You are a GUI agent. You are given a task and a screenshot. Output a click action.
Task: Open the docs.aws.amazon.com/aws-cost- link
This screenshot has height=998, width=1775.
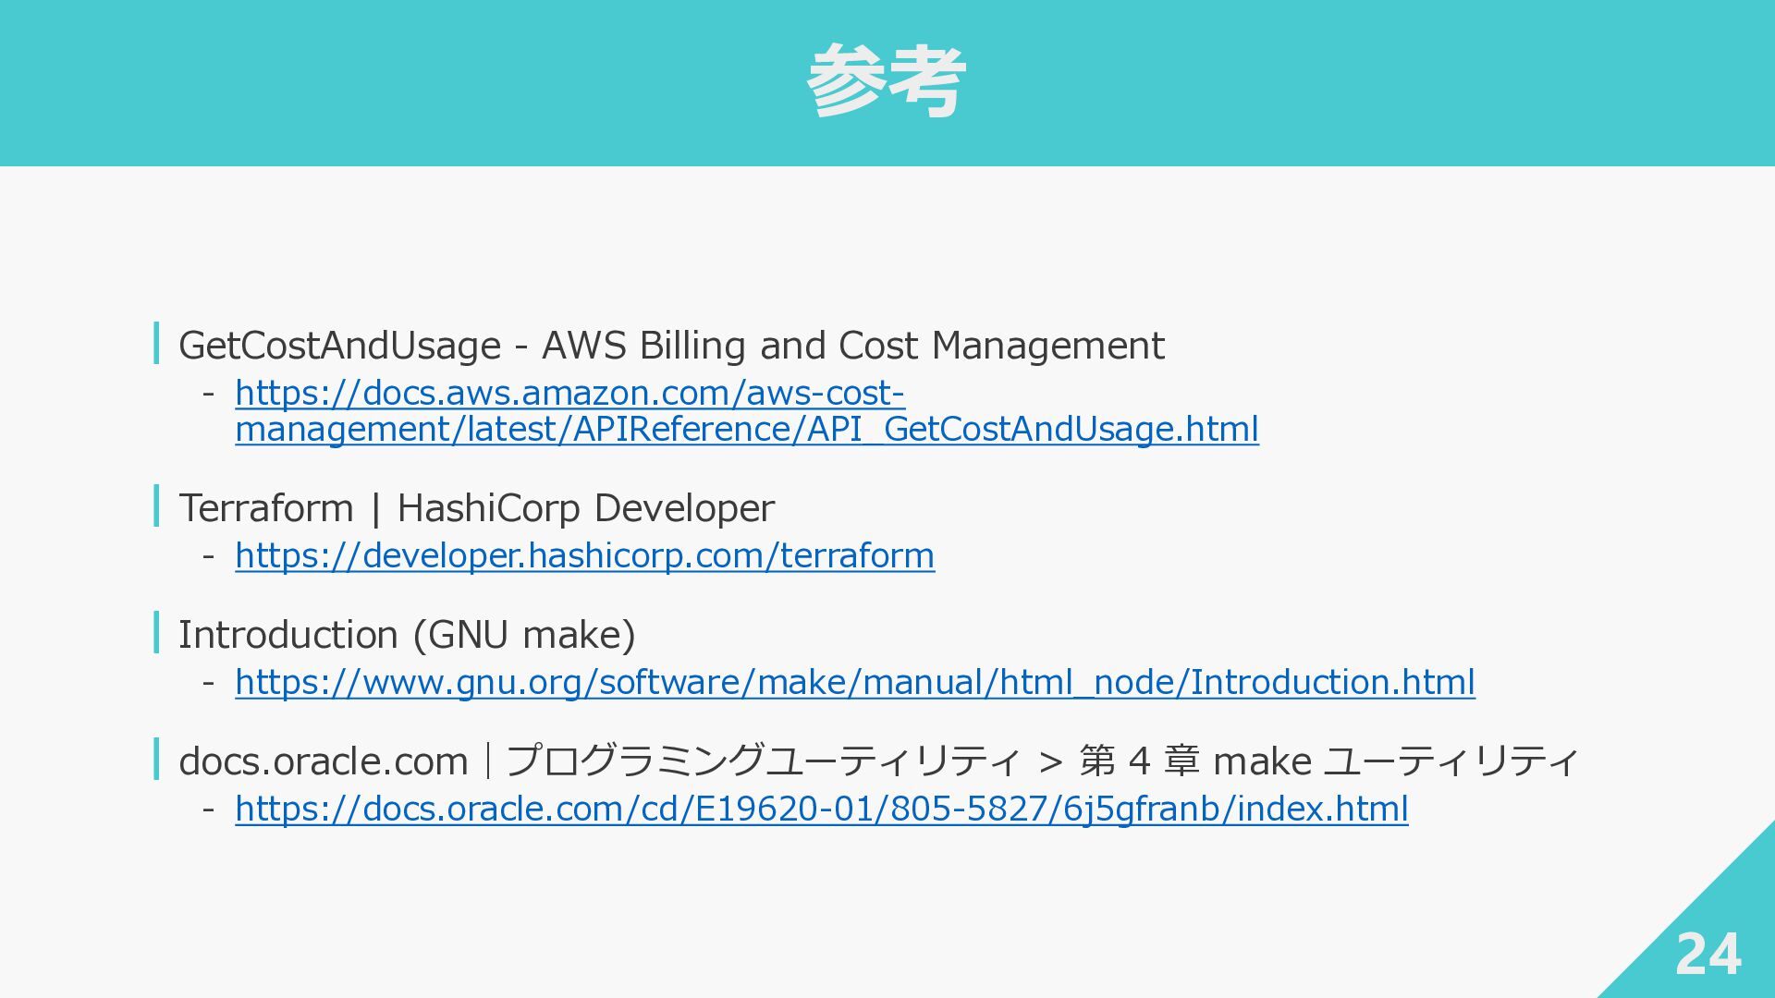[569, 394]
